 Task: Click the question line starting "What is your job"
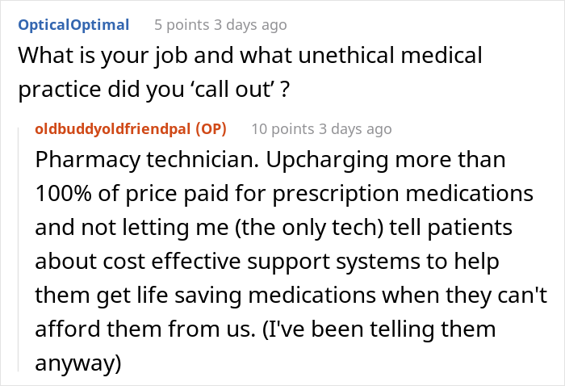click(x=250, y=56)
